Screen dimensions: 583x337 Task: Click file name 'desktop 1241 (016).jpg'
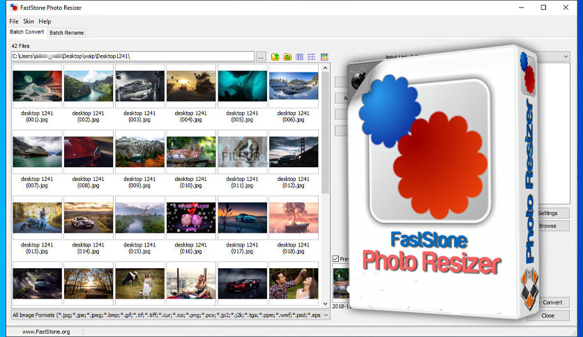point(191,248)
